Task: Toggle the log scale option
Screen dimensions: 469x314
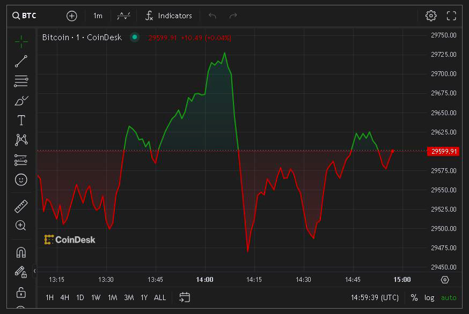Action: pyautogui.click(x=429, y=297)
